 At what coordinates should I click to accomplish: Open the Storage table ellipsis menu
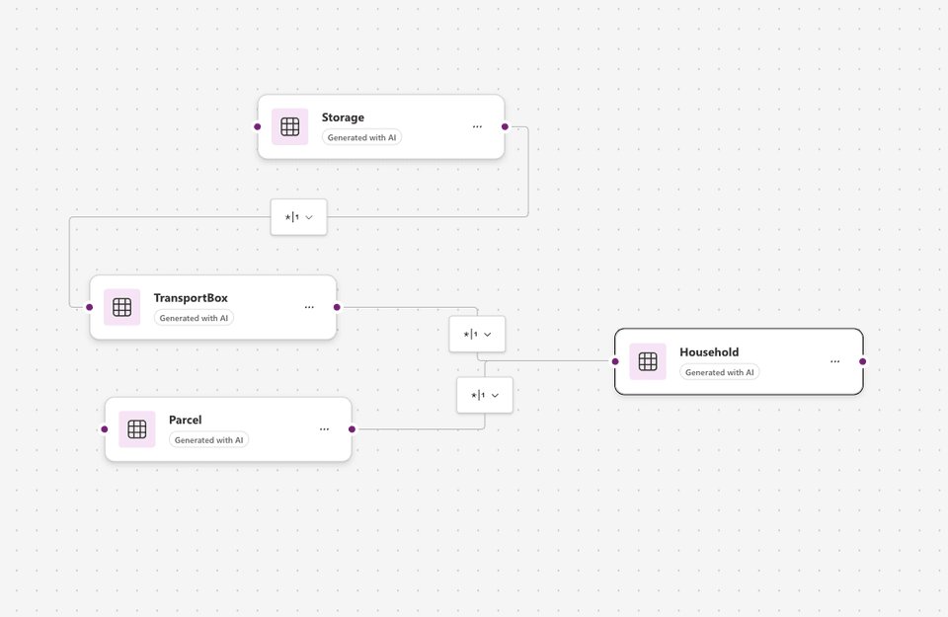point(477,127)
